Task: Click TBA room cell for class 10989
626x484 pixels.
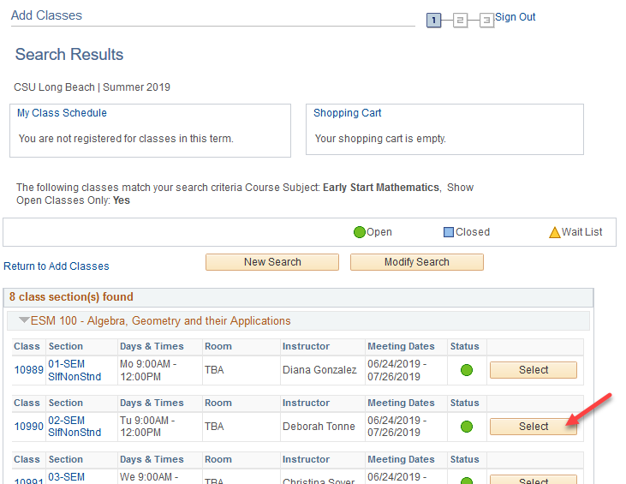Action: pos(214,370)
